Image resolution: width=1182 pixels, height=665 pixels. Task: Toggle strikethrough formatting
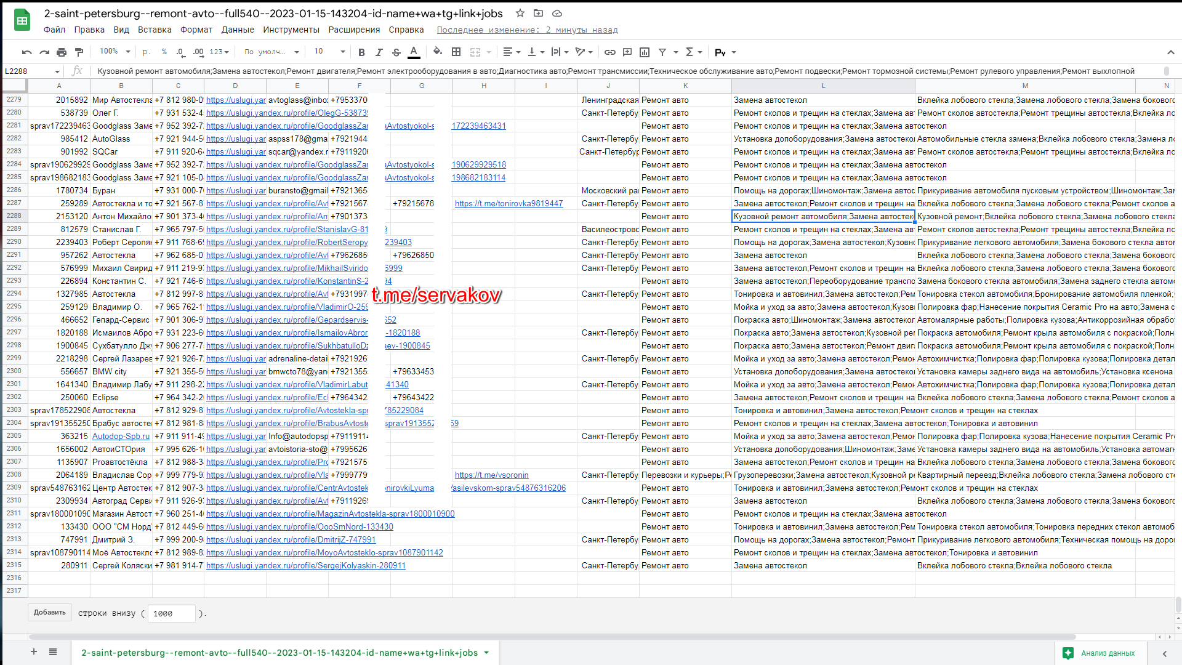coord(396,52)
